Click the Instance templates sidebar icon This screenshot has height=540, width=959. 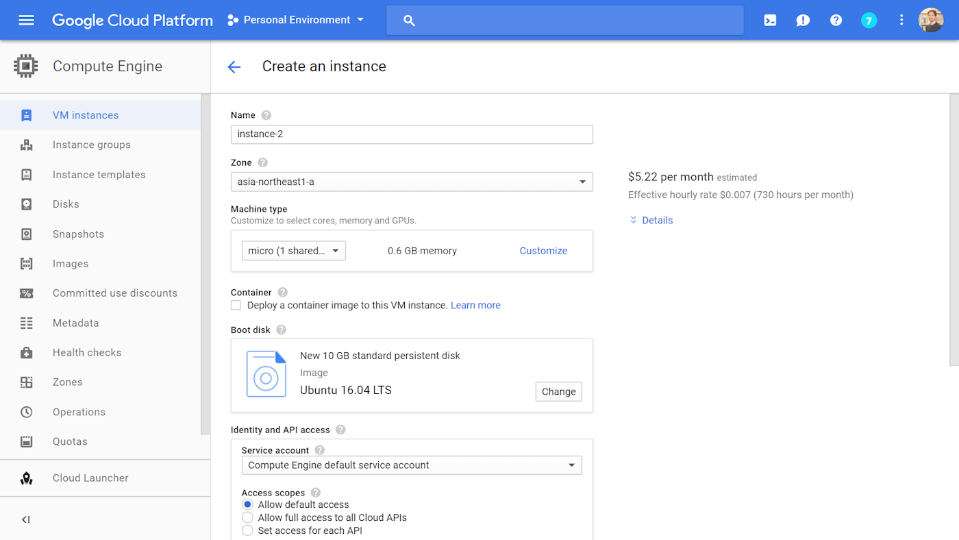point(26,175)
